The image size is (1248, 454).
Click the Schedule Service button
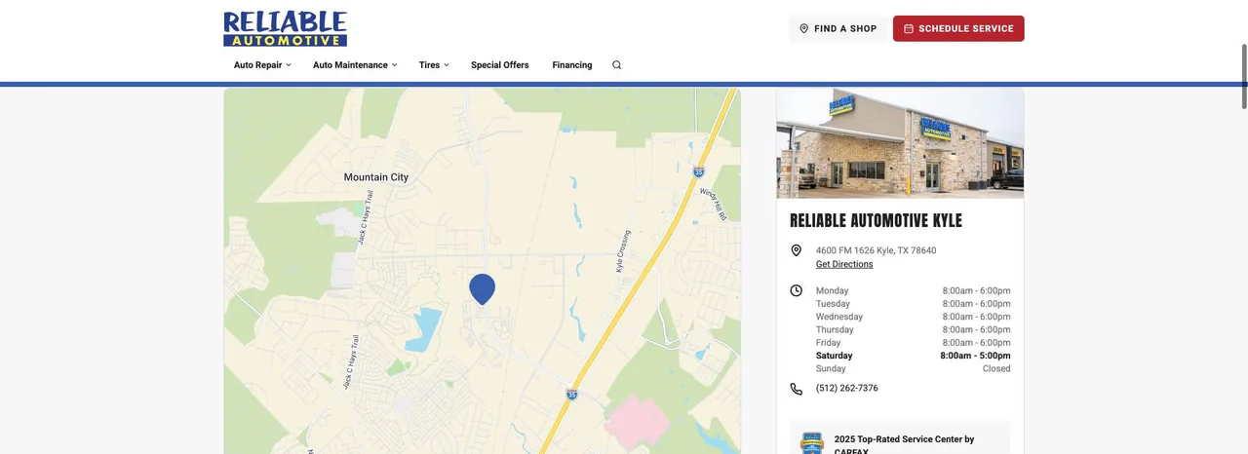[x=958, y=28]
